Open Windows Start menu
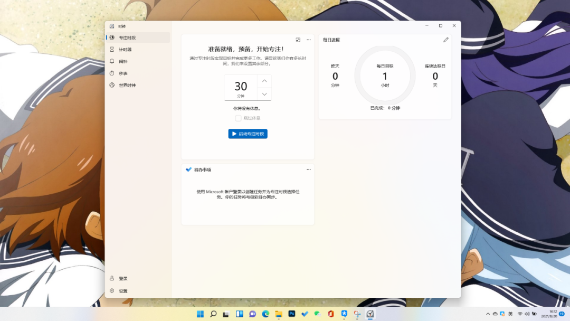The width and height of the screenshot is (570, 321). 201,314
